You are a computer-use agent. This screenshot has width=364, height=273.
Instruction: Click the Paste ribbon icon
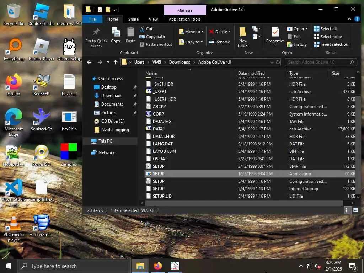coord(130,35)
